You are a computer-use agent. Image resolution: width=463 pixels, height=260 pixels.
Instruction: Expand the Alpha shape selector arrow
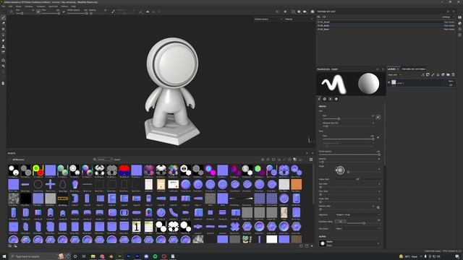[x=378, y=243]
